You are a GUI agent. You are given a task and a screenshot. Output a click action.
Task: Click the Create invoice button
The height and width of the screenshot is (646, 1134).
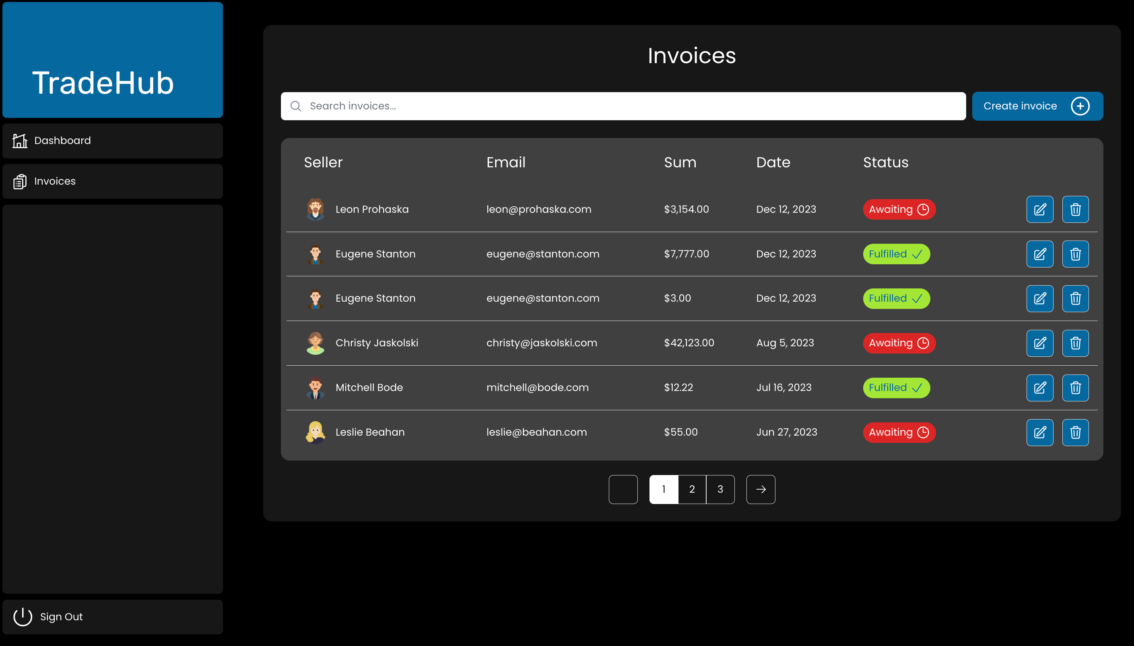point(1037,106)
